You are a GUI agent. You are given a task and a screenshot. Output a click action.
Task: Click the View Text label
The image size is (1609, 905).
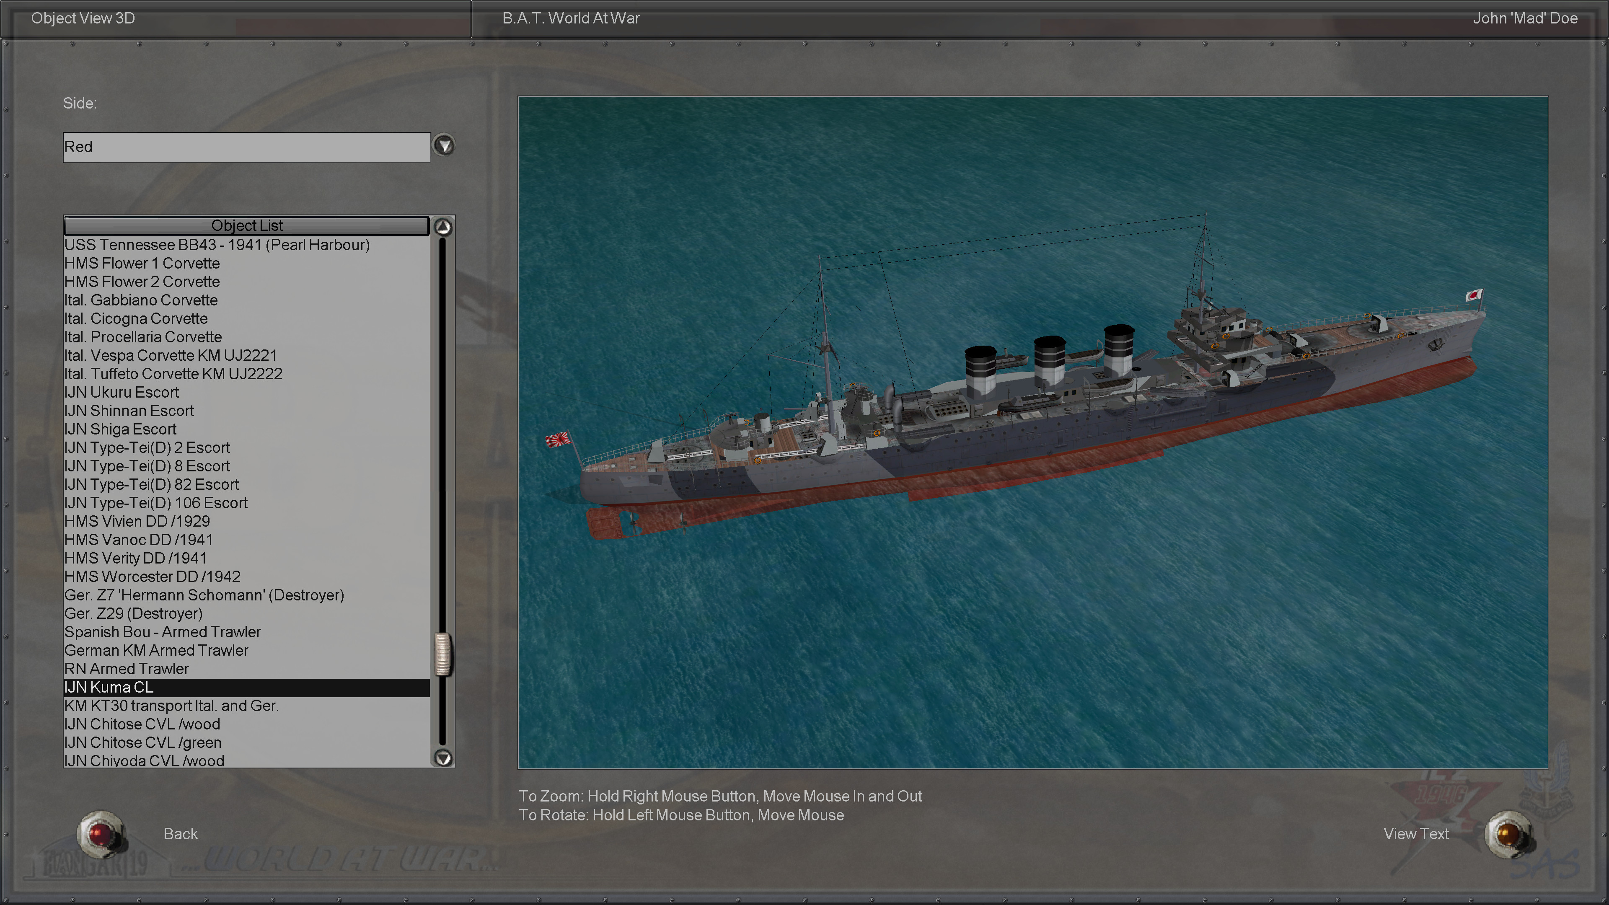click(x=1415, y=834)
